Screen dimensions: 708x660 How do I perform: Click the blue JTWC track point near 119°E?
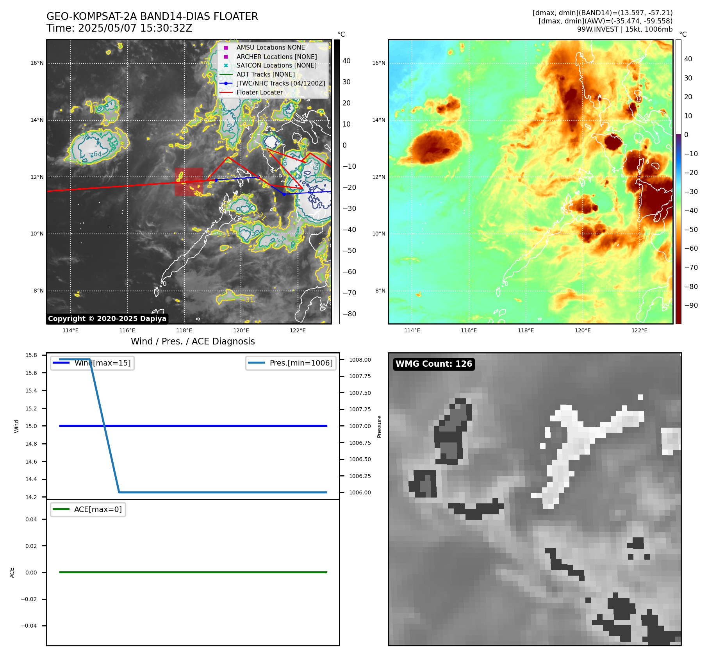click(x=216, y=180)
